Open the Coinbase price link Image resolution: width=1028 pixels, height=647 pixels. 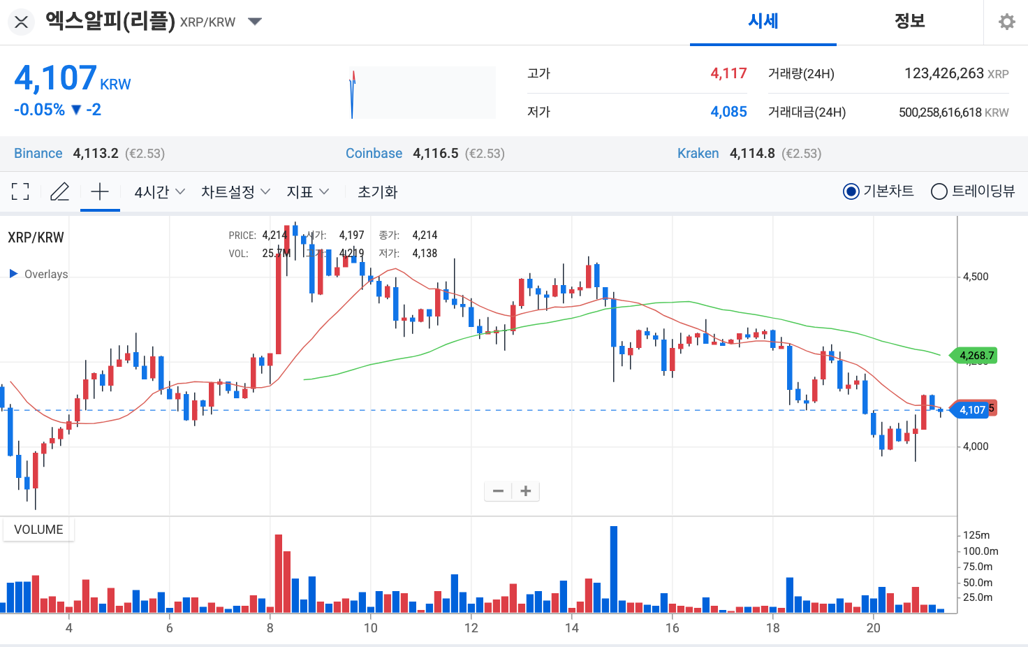(374, 153)
